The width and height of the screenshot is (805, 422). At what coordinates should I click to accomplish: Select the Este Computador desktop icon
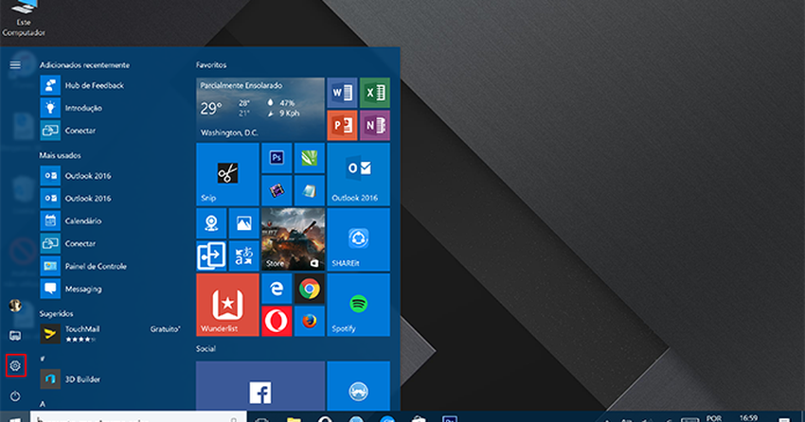tap(24, 19)
